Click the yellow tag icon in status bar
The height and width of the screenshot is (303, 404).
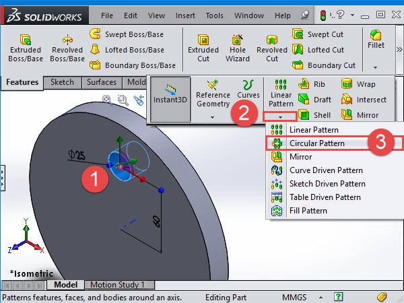point(382,297)
